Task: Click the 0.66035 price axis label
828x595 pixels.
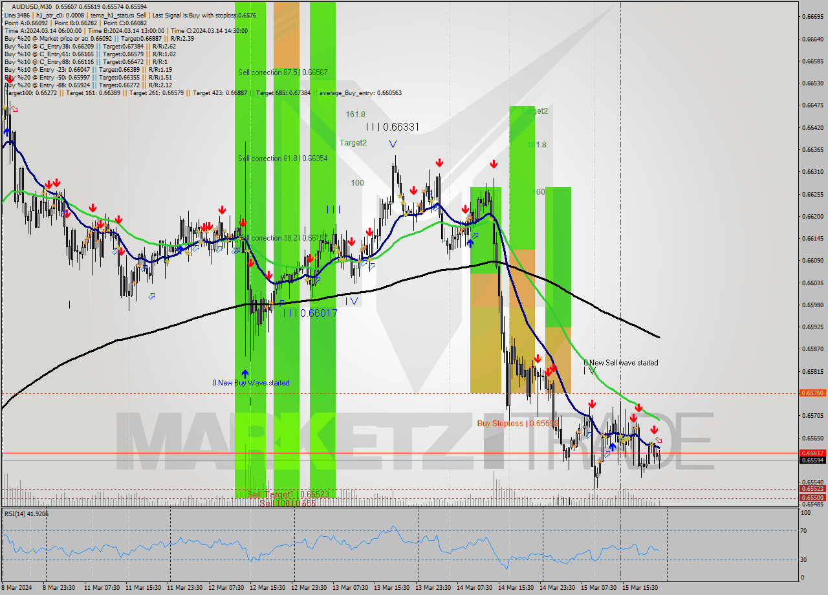Action: [x=812, y=283]
